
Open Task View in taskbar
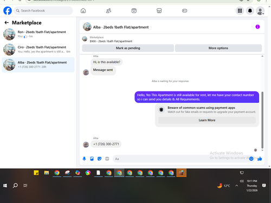pyautogui.click(x=25, y=186)
